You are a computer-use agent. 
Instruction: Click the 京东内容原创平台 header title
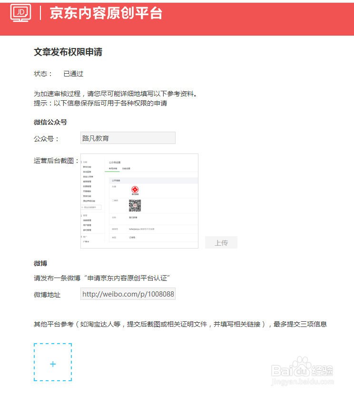[106, 13]
